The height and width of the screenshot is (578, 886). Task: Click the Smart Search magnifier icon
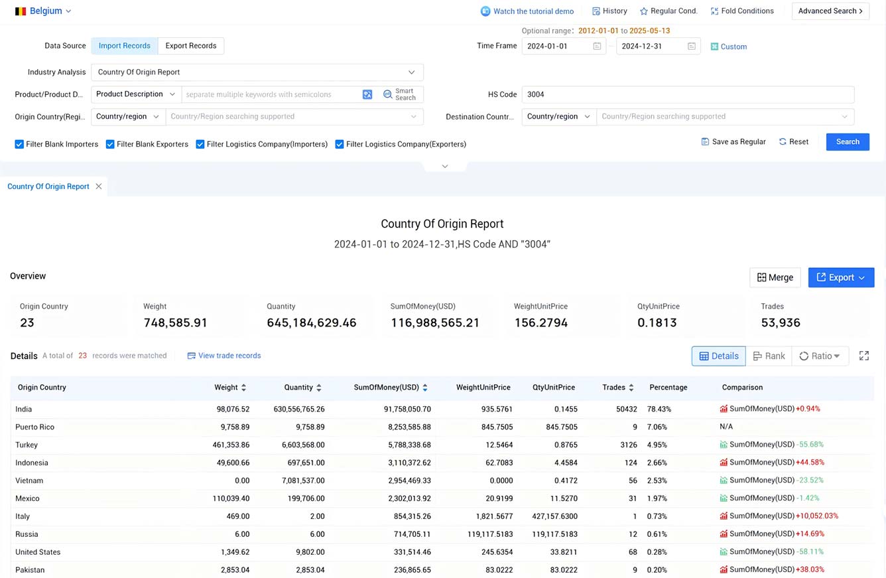coord(388,94)
